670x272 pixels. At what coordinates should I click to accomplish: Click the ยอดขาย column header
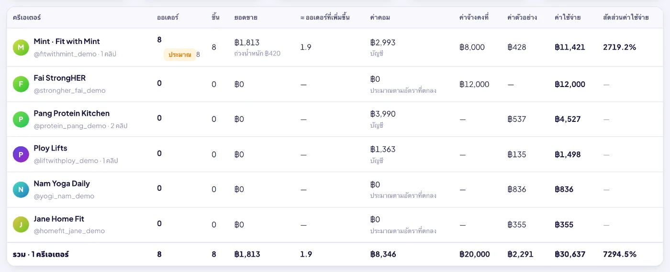click(246, 18)
